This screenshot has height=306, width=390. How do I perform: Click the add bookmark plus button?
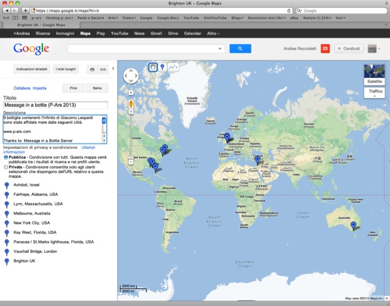point(25,10)
